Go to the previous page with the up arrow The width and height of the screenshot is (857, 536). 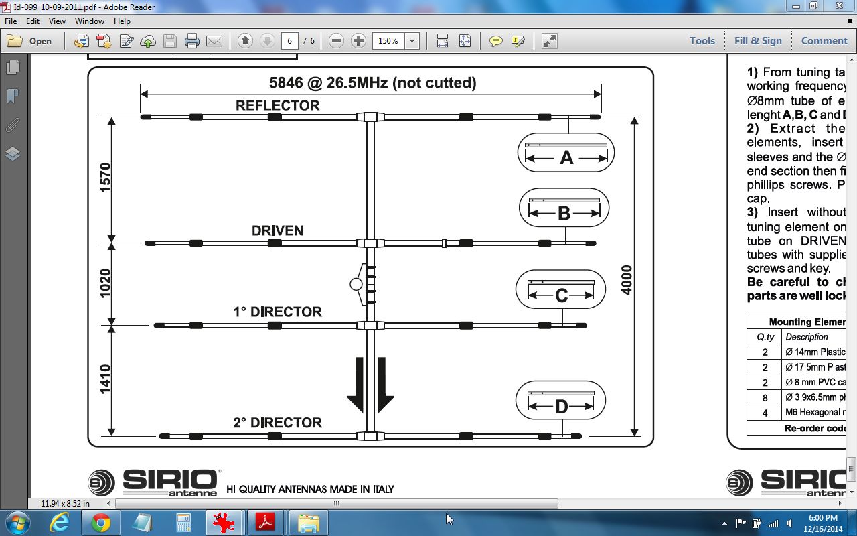(x=246, y=40)
